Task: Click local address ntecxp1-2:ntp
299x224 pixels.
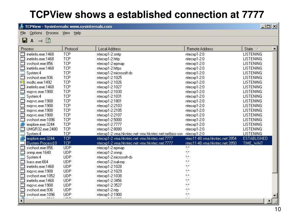Action: click(108, 190)
